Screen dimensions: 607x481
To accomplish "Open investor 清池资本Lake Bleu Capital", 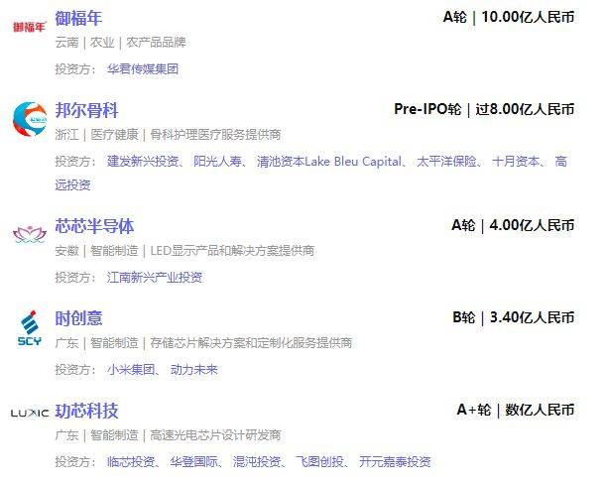I will (x=329, y=161).
